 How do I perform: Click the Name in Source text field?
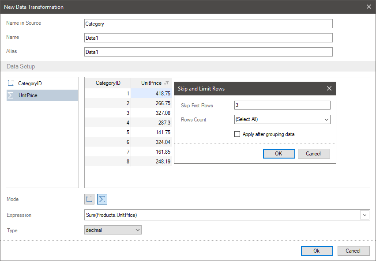click(x=208, y=24)
